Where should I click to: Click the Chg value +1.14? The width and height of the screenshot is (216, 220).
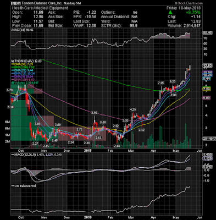click(196, 17)
